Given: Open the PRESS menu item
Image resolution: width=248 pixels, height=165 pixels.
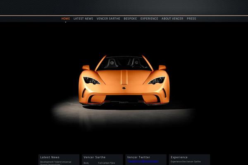Looking at the screenshot, I should tap(191, 19).
